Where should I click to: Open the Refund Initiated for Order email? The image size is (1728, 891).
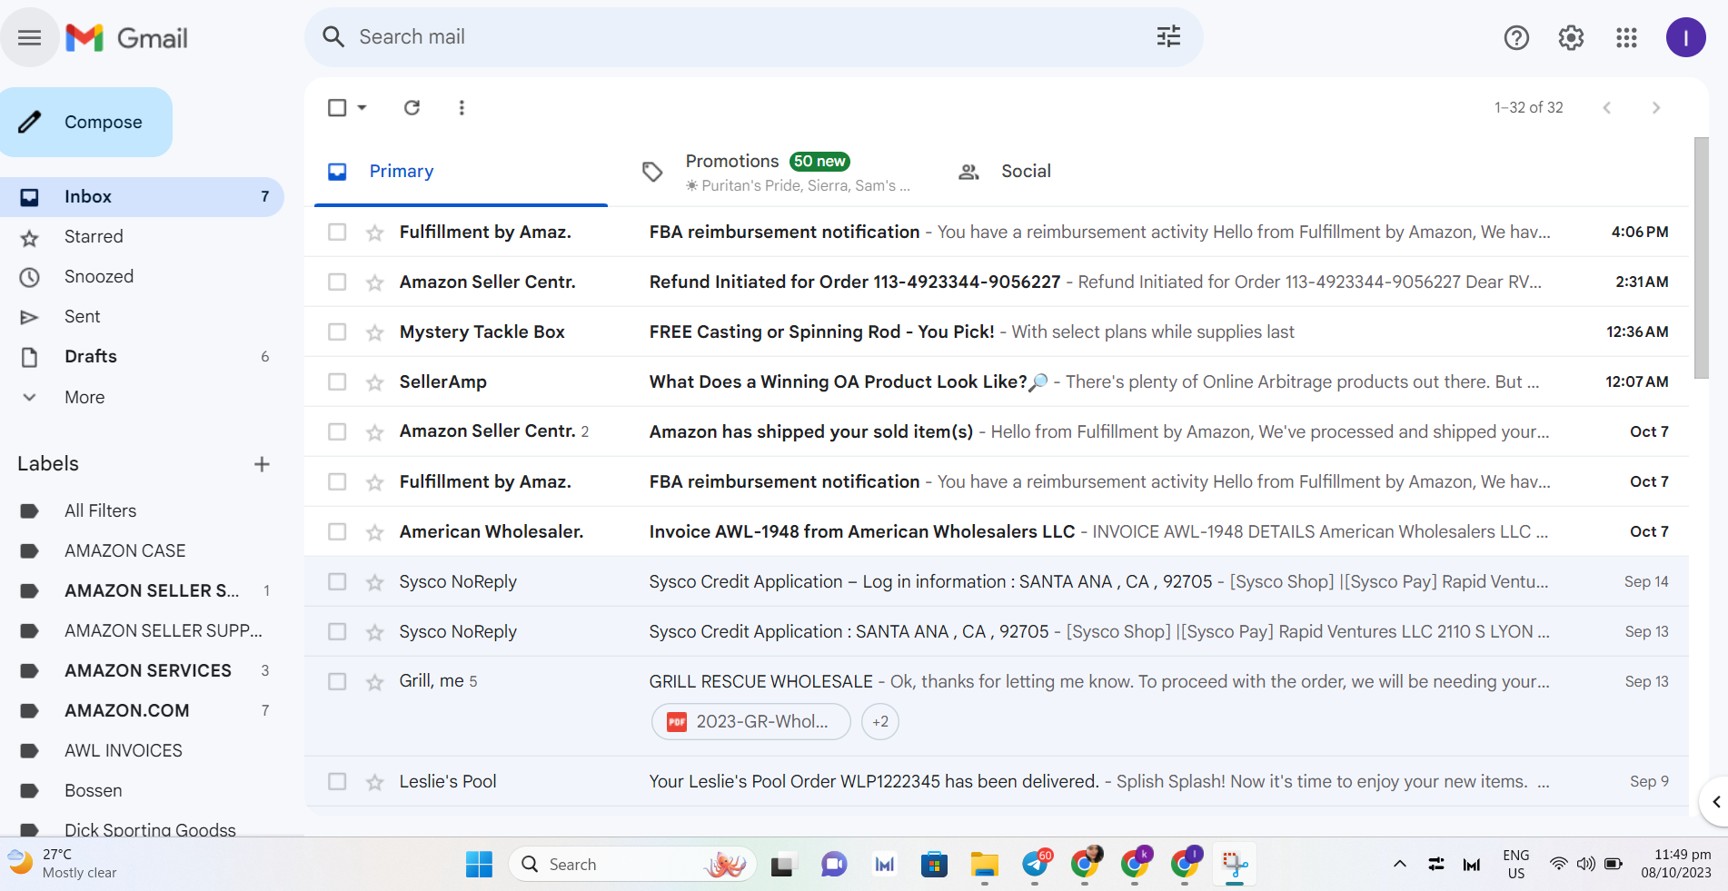997,282
